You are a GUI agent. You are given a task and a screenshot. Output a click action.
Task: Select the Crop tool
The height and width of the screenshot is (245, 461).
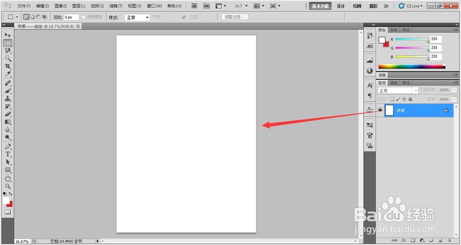[x=8, y=66]
